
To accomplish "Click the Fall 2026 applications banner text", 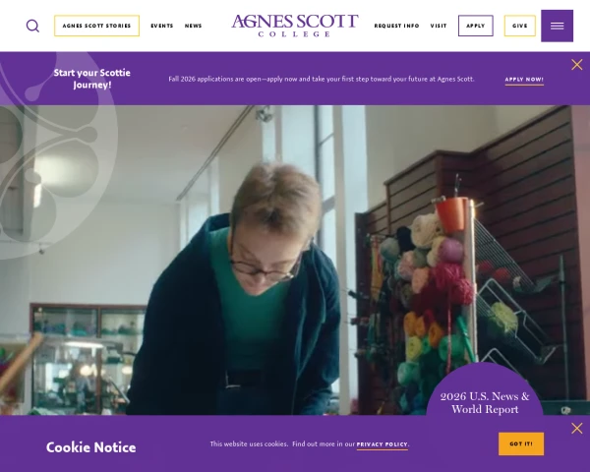I will (322, 79).
